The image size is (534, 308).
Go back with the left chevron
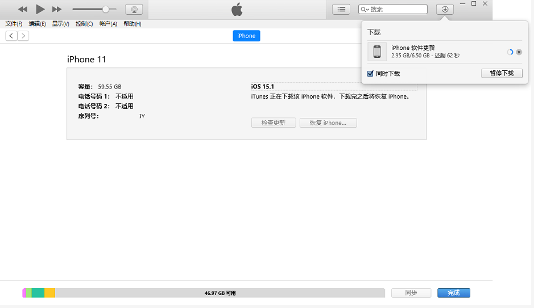11,36
